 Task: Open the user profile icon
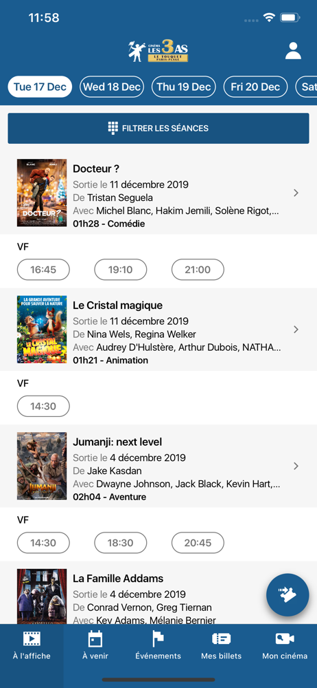[x=294, y=51]
